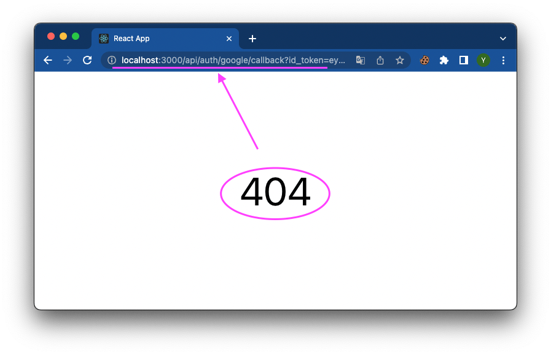
Task: Open the Chrome three-dot menu
Action: [504, 60]
